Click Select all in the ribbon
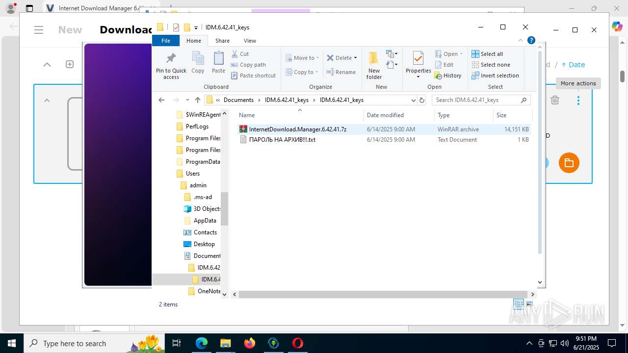The image size is (628, 353). click(x=487, y=54)
